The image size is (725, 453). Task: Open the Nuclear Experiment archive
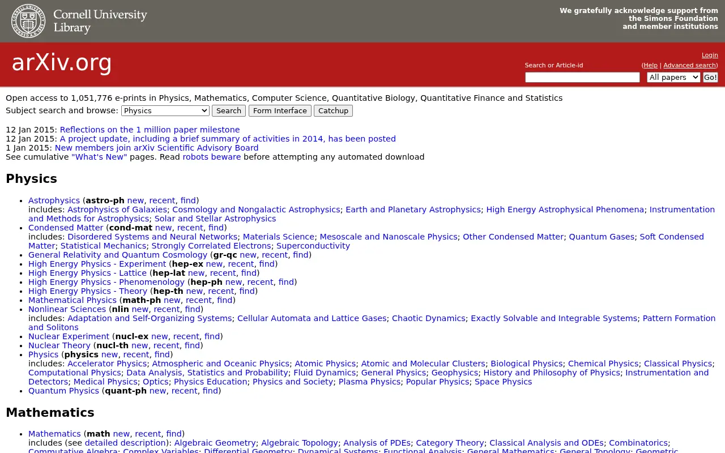tap(69, 336)
